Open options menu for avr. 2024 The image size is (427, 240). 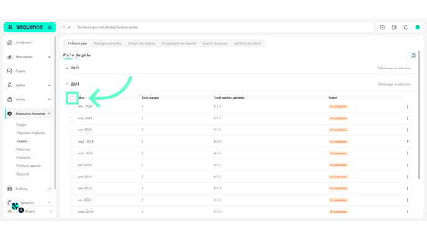tap(407, 200)
